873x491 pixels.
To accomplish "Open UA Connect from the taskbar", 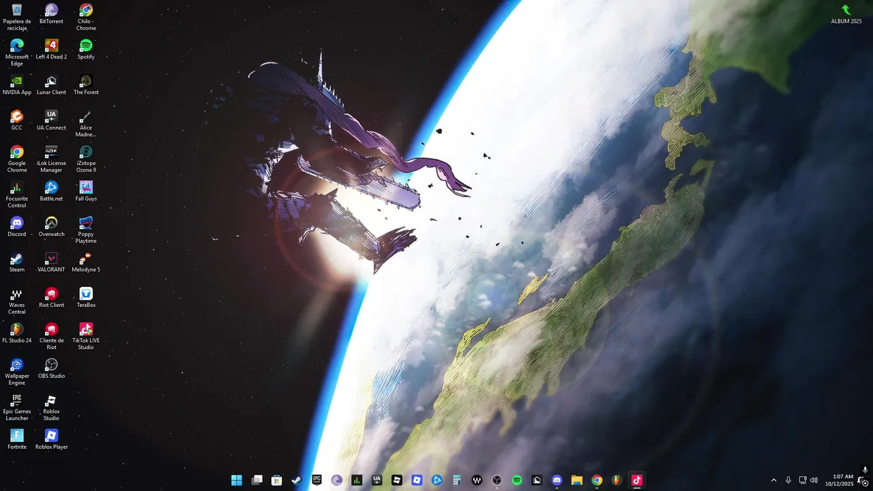I will coord(376,480).
